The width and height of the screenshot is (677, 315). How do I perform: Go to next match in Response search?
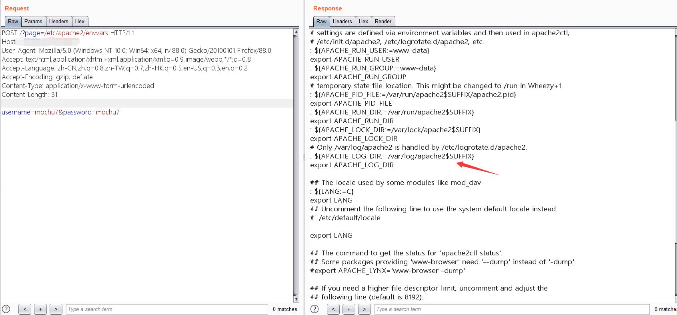(365, 309)
